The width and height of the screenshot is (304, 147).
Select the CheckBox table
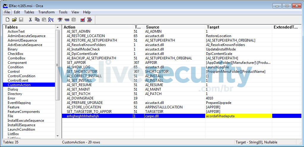[x=15, y=54]
